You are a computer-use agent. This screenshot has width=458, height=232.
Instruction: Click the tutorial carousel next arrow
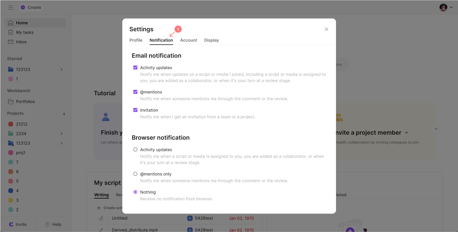(x=435, y=129)
